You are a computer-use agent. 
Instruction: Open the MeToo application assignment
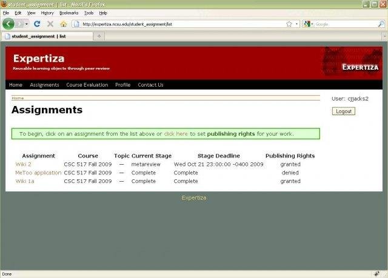pyautogui.click(x=38, y=173)
